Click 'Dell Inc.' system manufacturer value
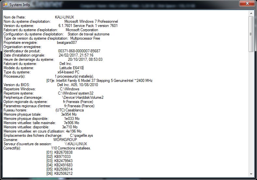Image resolution: width=257 pixels, height=180 pixels. (x=66, y=64)
